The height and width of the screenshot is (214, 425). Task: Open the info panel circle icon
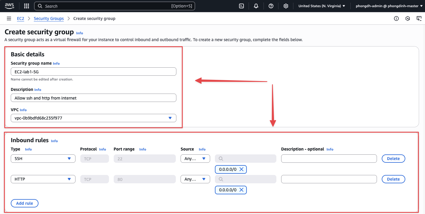point(396,18)
